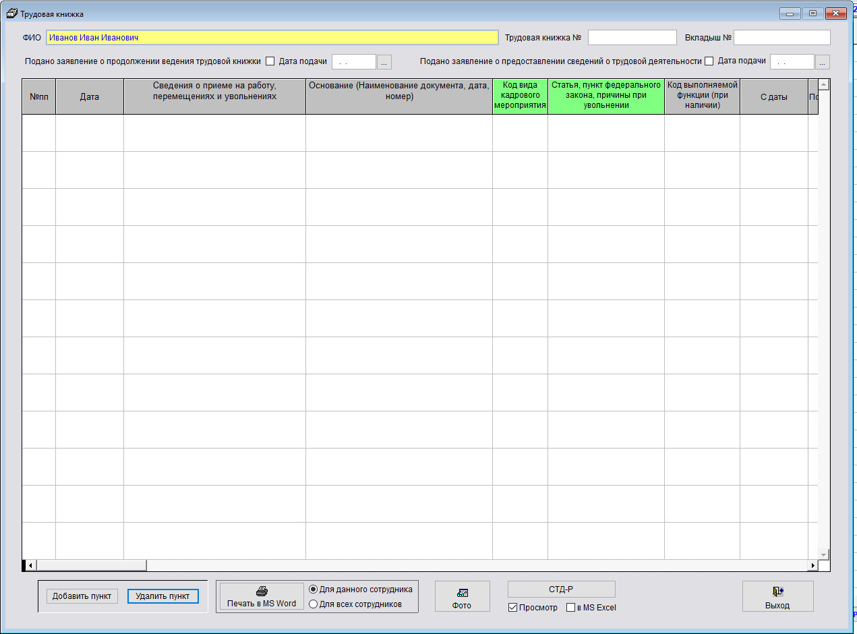Click the Трудовая книжка title bar icon
Viewport: 857px width, 634px height.
11,13
